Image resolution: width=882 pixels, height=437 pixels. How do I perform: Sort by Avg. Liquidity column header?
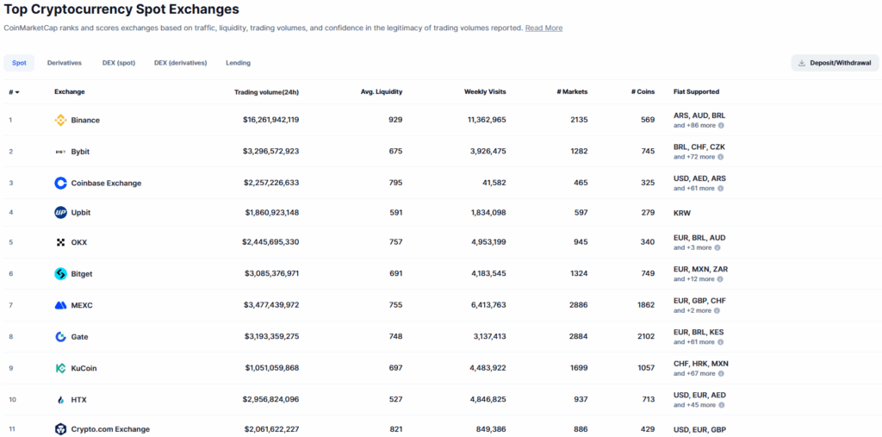point(382,91)
